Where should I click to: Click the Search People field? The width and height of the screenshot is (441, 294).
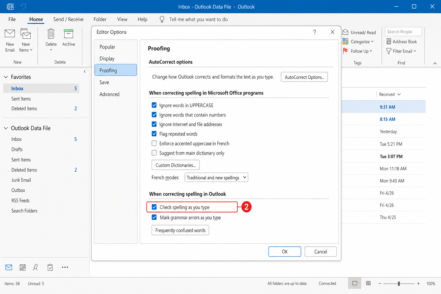click(x=403, y=32)
